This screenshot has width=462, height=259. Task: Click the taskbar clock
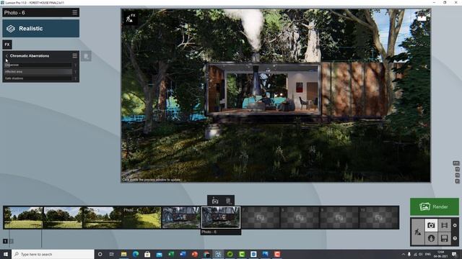pyautogui.click(x=441, y=254)
